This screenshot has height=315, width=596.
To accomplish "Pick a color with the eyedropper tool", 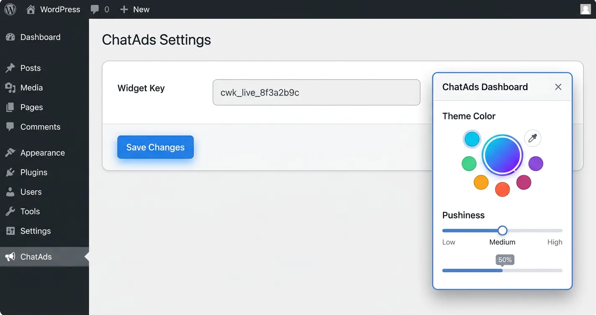I will (532, 138).
